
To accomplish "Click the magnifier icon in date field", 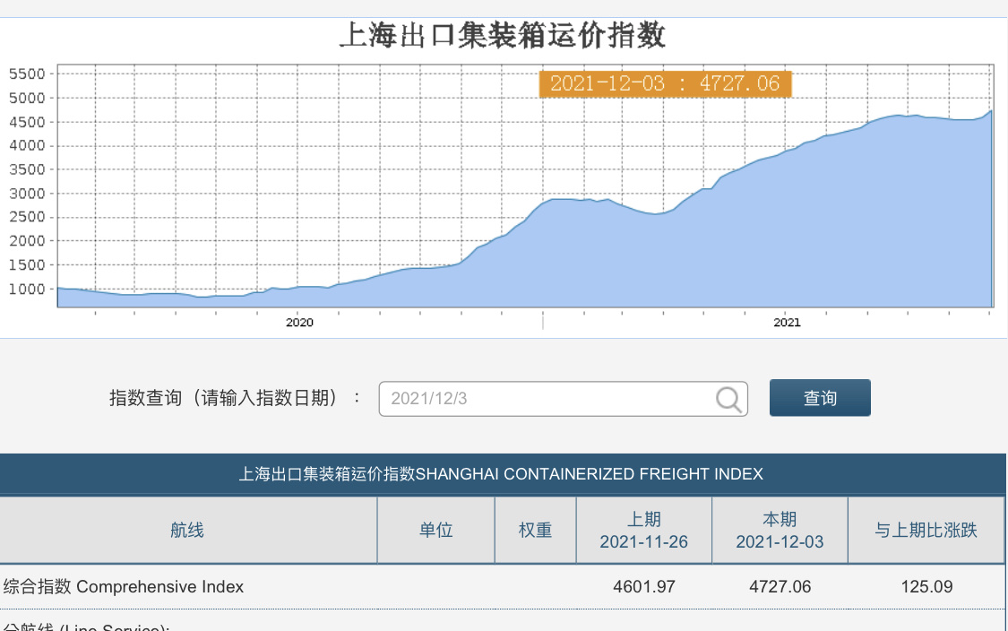I will (730, 399).
